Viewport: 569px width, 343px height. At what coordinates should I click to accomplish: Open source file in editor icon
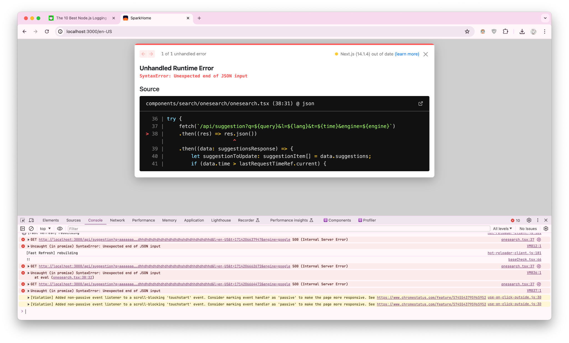420,104
